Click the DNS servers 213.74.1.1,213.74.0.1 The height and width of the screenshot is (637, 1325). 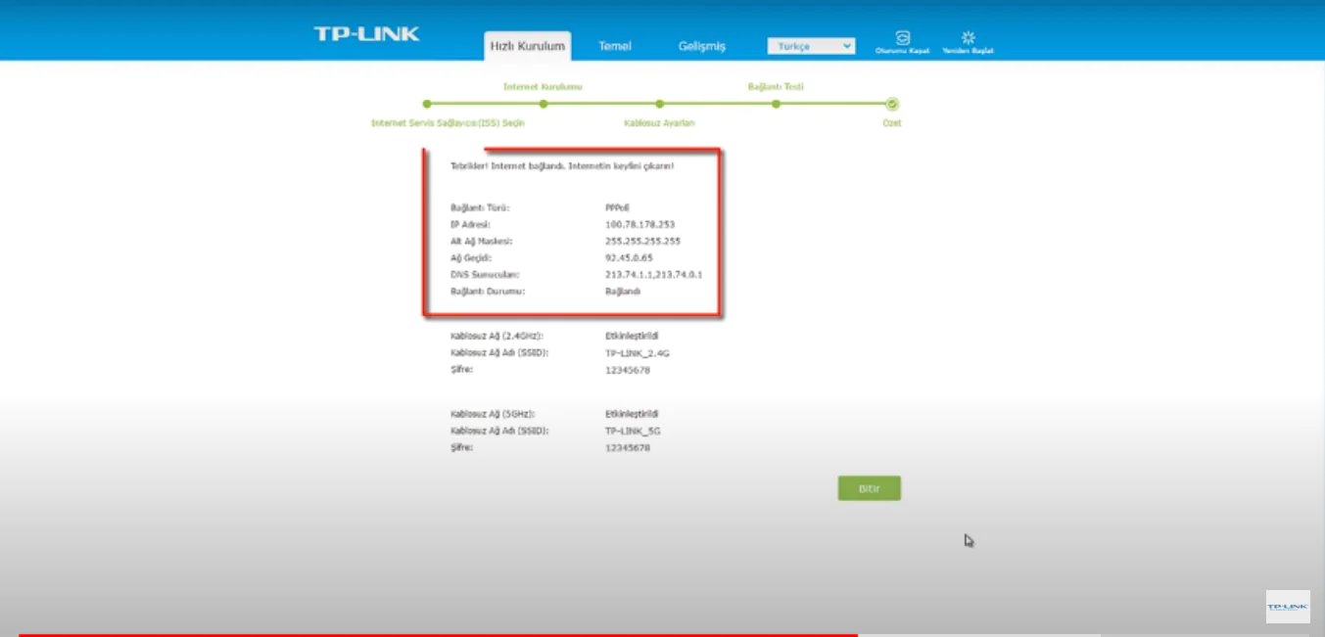(653, 275)
